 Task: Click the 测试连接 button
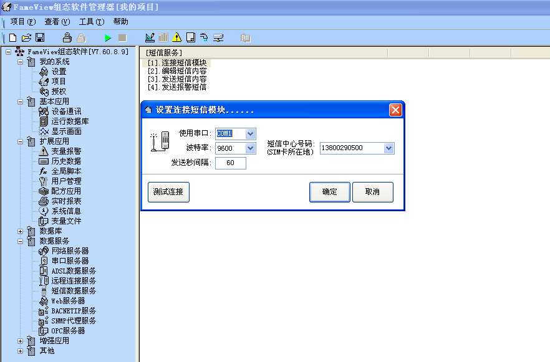pos(168,192)
